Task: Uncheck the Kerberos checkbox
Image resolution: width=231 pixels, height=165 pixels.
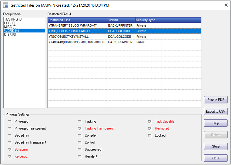Action: coord(9,157)
